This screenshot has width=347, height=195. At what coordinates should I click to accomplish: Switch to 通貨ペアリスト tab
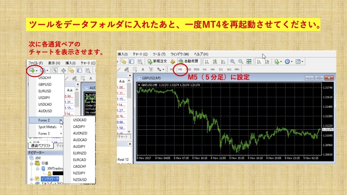point(41,146)
